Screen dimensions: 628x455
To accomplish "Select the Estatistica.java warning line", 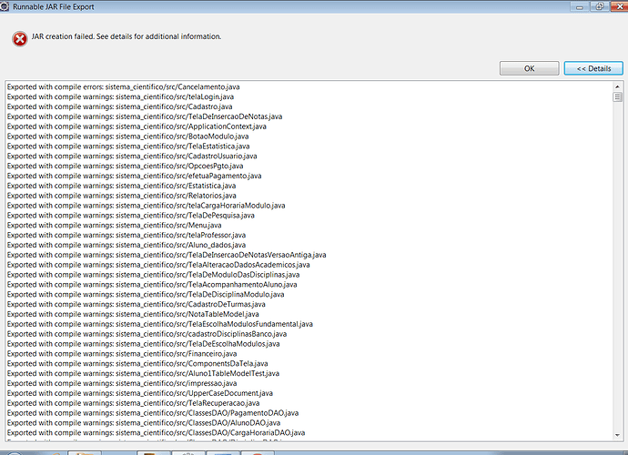I will (121, 186).
